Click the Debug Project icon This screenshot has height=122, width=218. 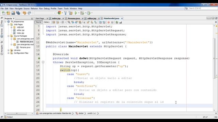point(82,13)
